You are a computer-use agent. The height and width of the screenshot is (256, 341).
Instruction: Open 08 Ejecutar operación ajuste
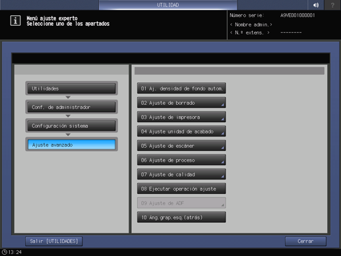[x=181, y=189]
